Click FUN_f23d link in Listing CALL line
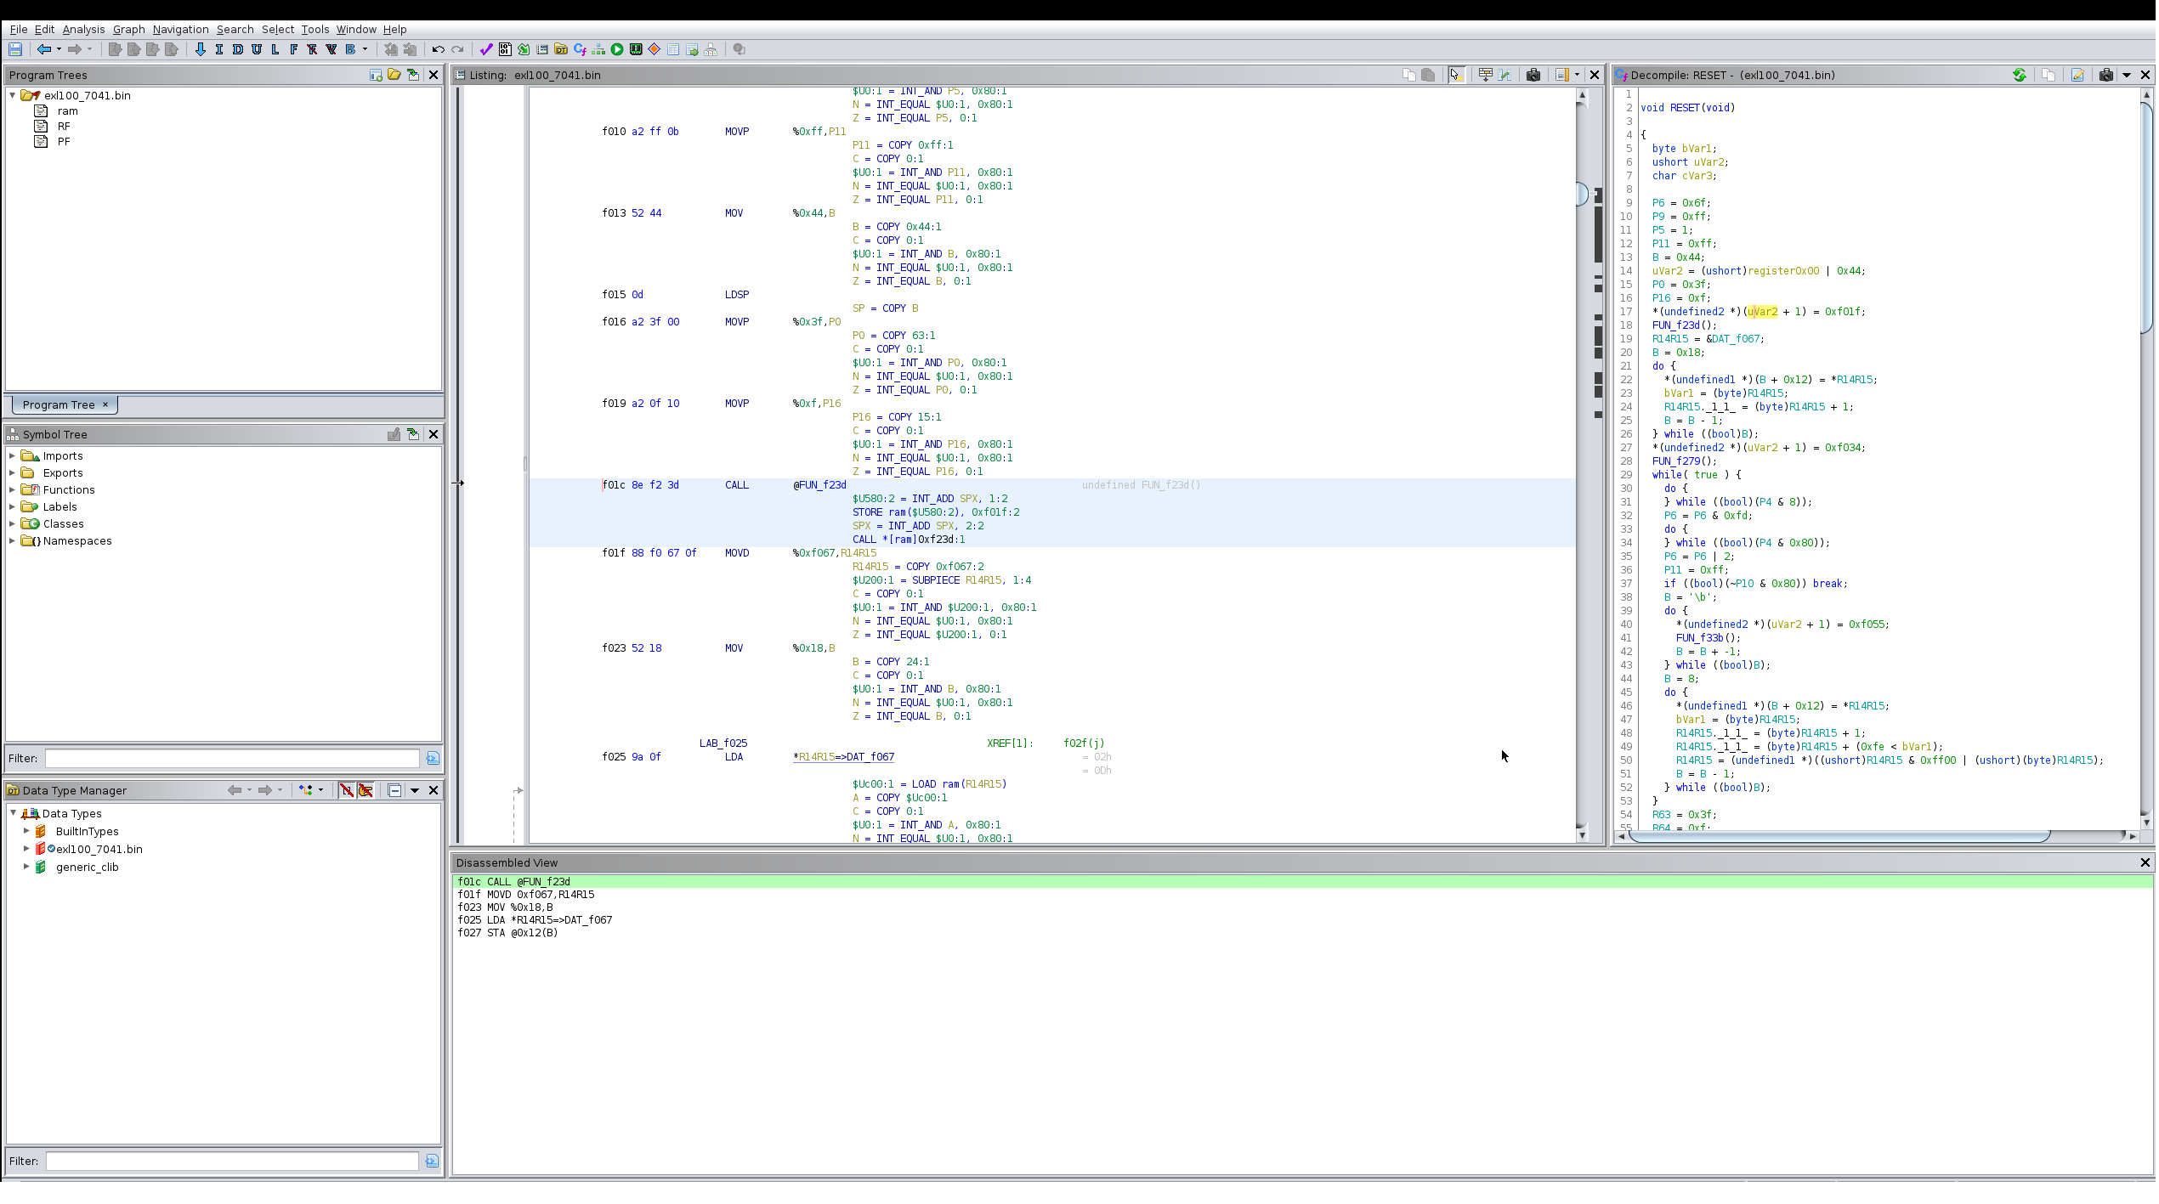 tap(822, 485)
